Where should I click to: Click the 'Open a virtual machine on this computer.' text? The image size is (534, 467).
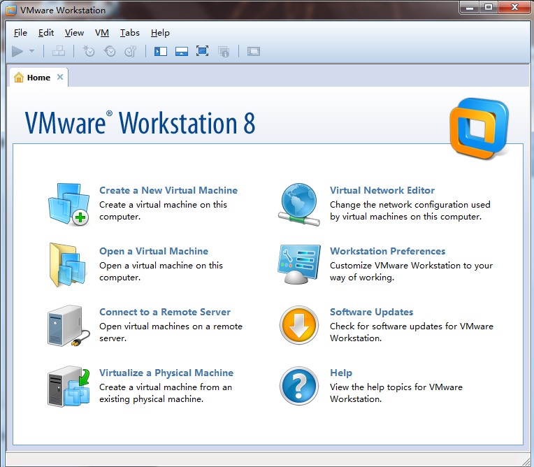[161, 271]
